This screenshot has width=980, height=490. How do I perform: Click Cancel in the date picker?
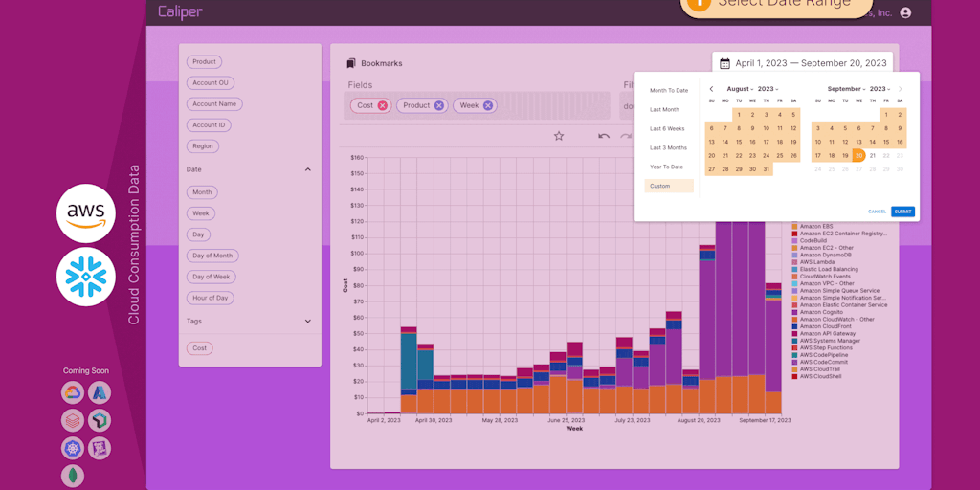(877, 212)
